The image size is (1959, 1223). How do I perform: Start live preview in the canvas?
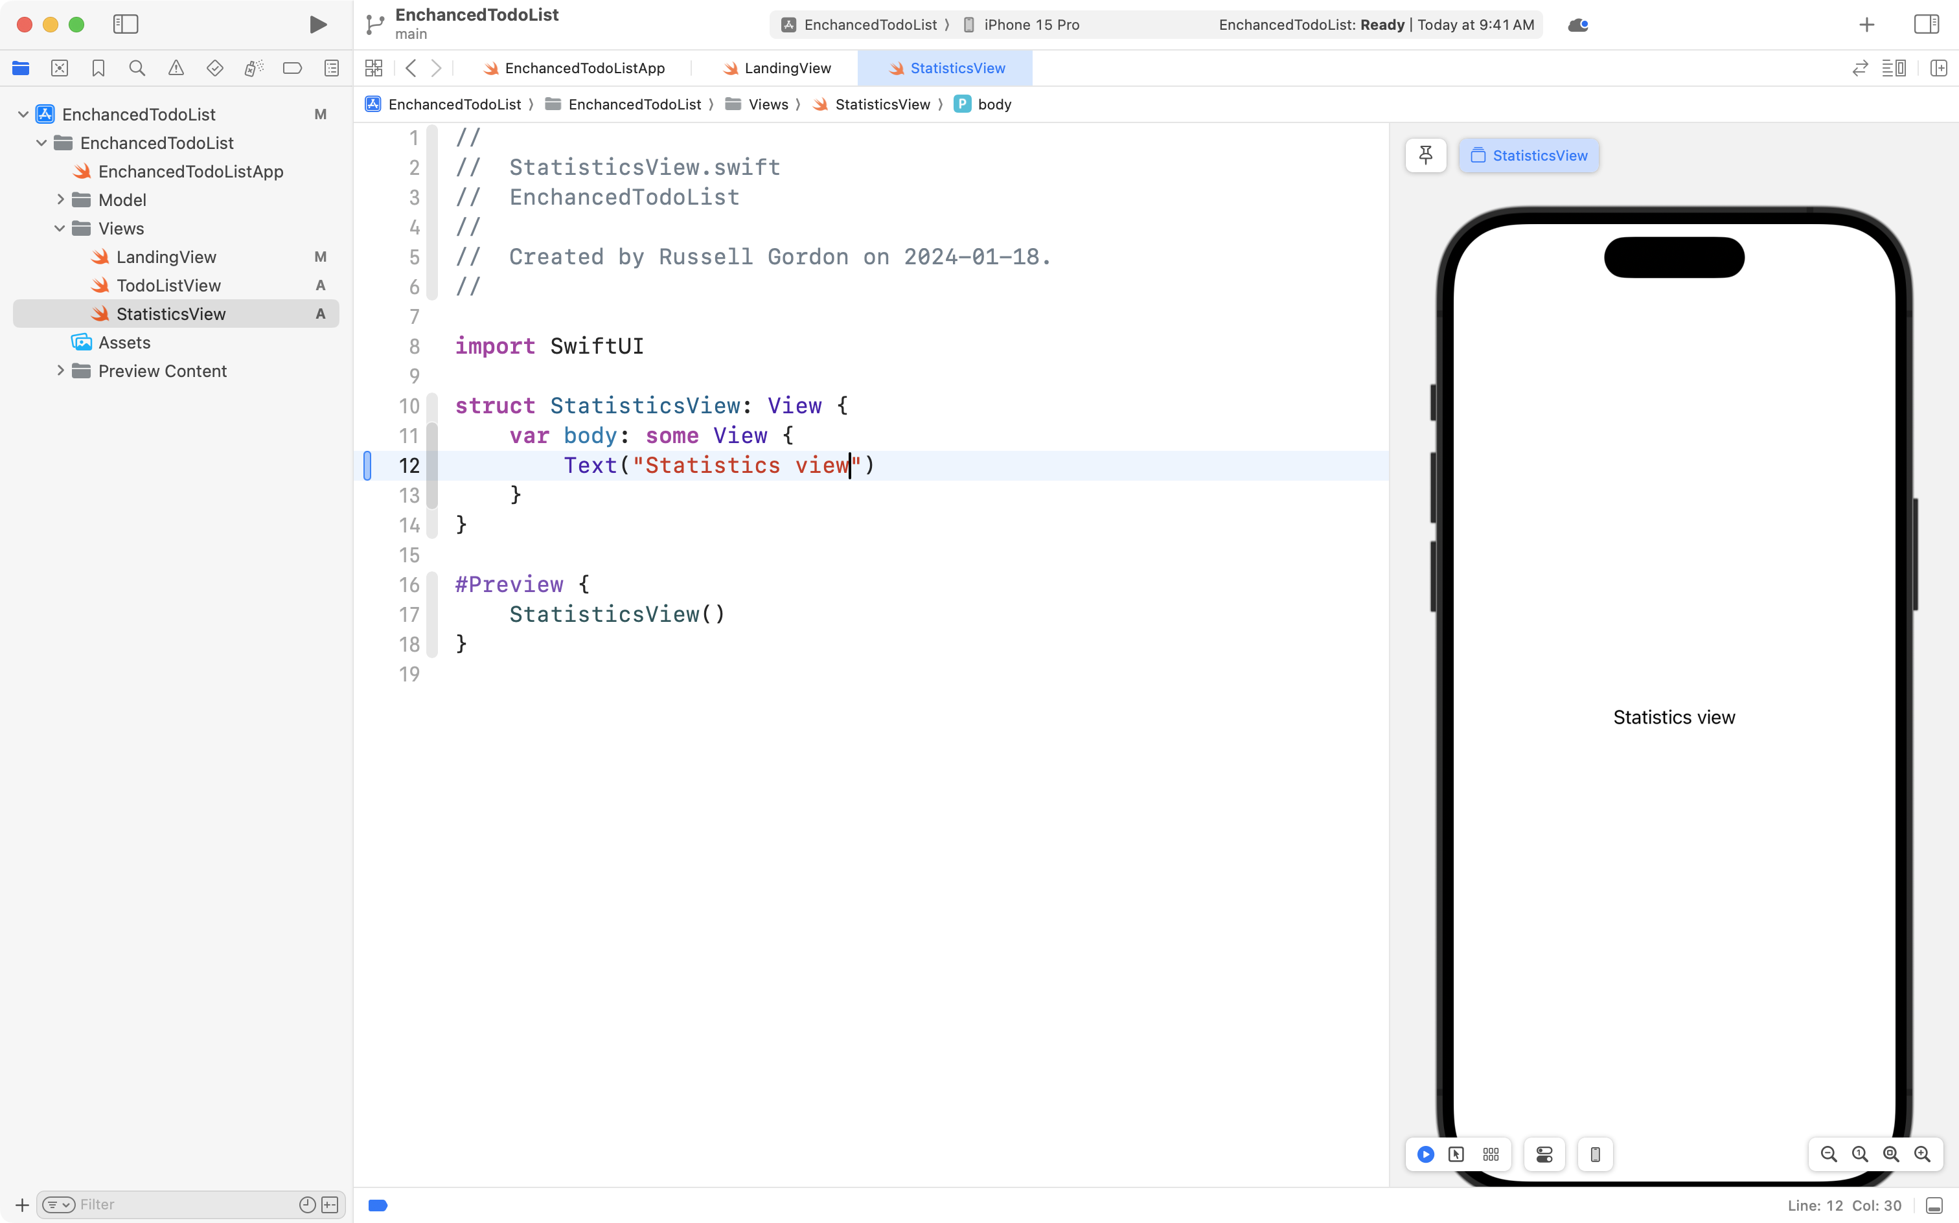click(x=1425, y=1154)
